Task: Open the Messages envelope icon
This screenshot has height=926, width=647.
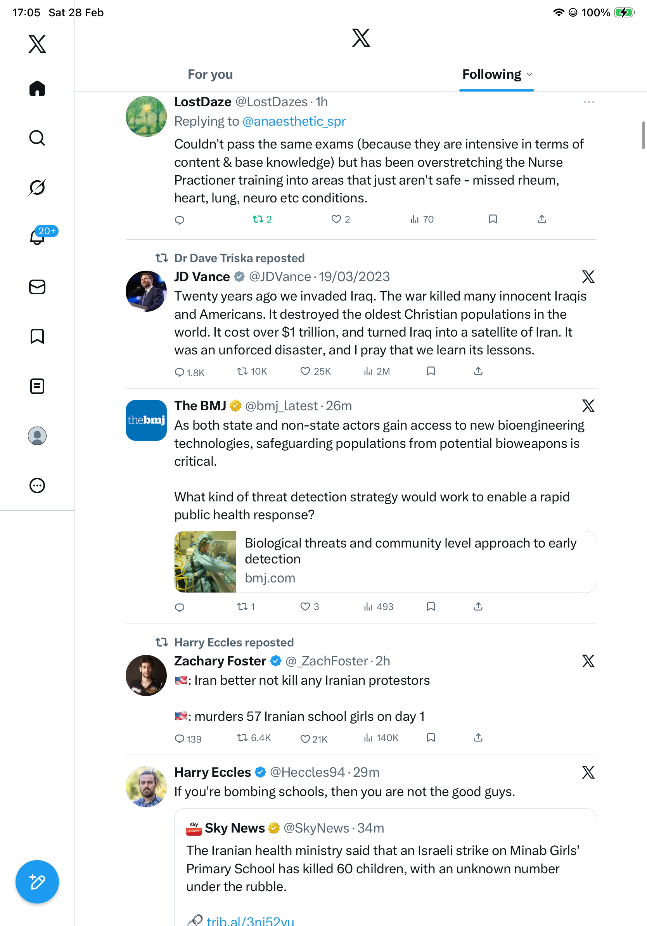Action: 37,287
